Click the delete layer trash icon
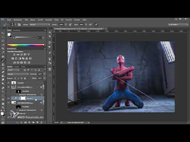Viewport: 190px width, 142px height. click(x=42, y=122)
